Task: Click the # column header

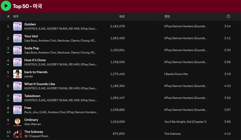Action: click(x=8, y=16)
